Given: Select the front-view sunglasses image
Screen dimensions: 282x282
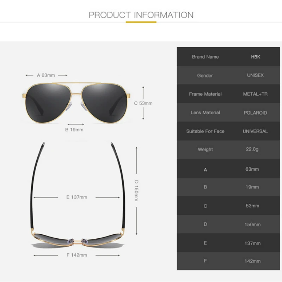Looking at the screenshot, I should 76,103.
